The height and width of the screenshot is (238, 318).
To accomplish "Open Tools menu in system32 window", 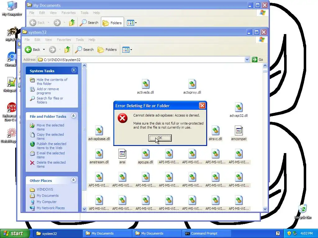I will pos(80,40).
